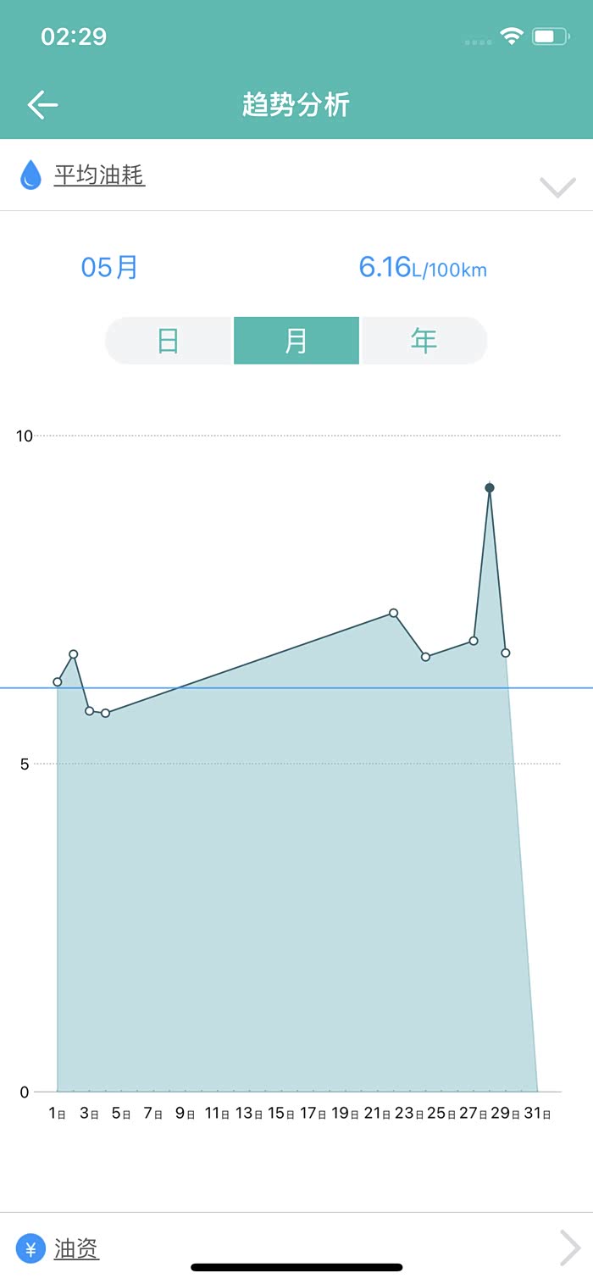Screen dimensions: 593x1284
Task: Tap the 趋势分析 page title
Action: coord(296,105)
